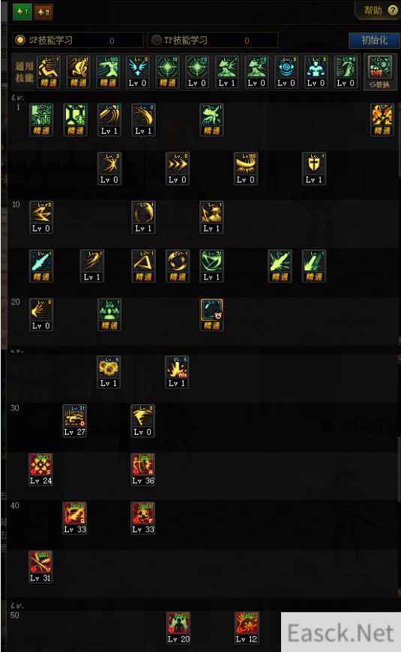Select the Lv 33 skill with F hotkey
Viewport: 401px width, 652px height.
(143, 518)
